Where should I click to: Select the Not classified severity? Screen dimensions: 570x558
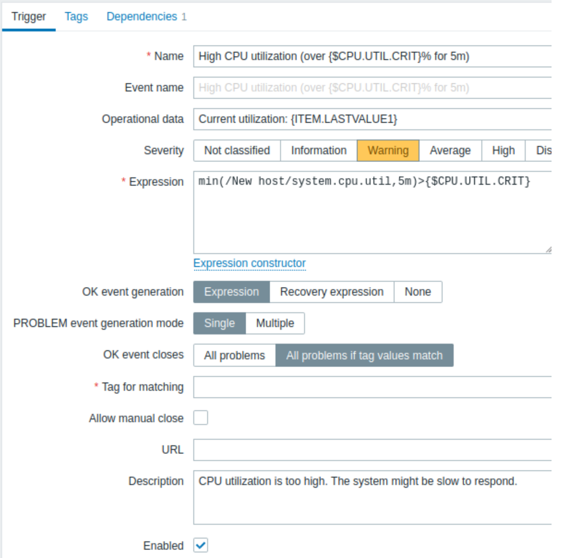click(236, 150)
